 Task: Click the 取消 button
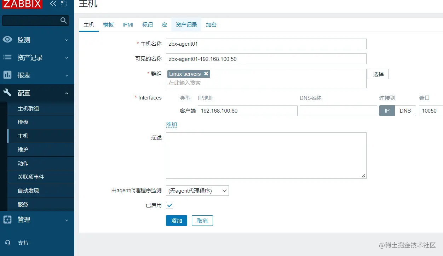coord(202,221)
